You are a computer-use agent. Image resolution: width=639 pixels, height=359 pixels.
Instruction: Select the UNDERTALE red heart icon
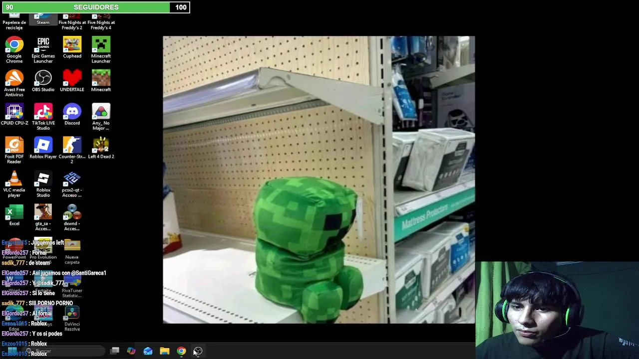[72, 81]
